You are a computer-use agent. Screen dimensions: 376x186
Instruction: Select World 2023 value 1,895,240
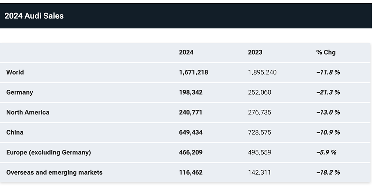262,72
